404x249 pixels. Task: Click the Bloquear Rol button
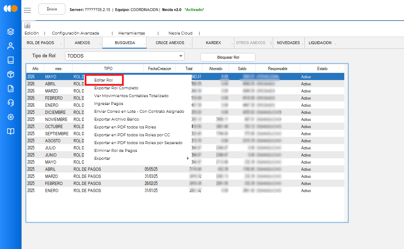[228, 57]
